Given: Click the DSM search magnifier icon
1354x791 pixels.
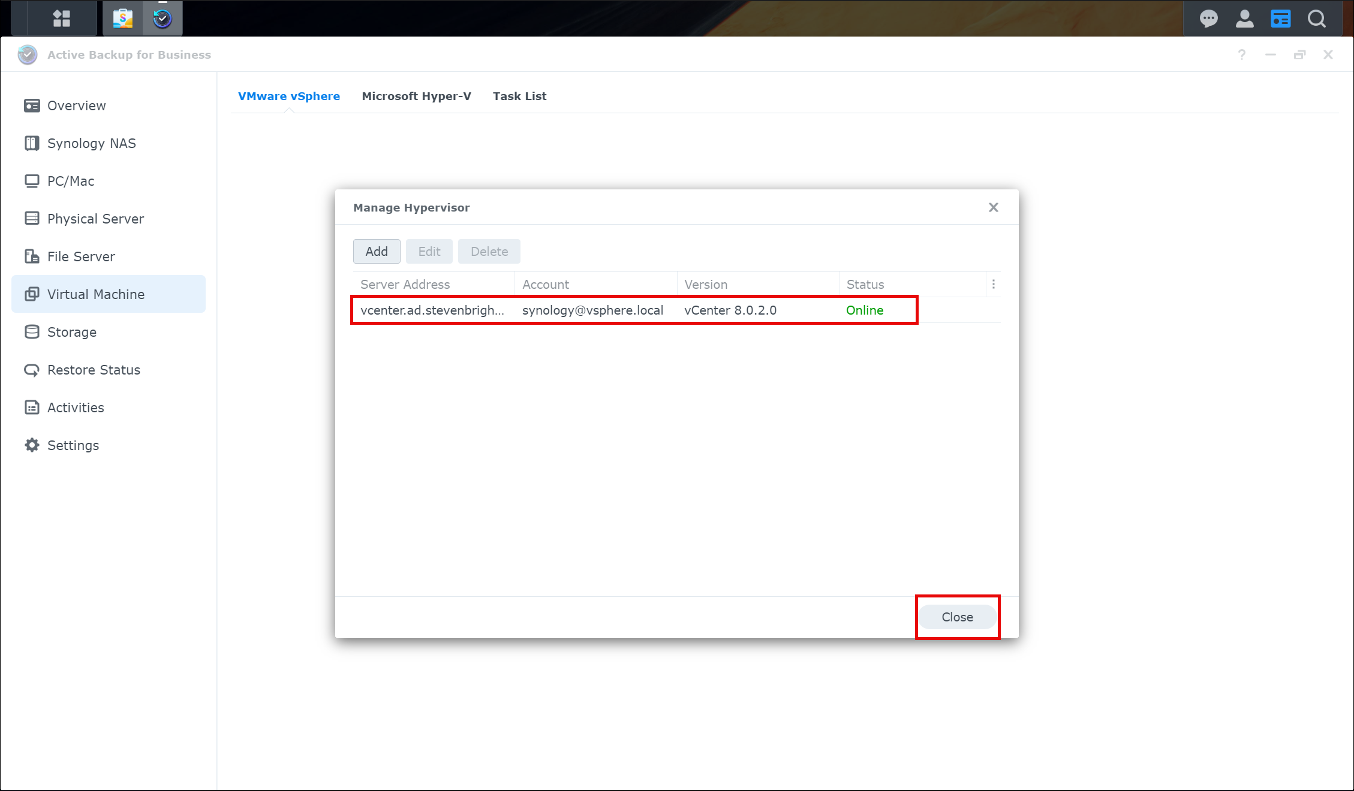Looking at the screenshot, I should coord(1317,19).
